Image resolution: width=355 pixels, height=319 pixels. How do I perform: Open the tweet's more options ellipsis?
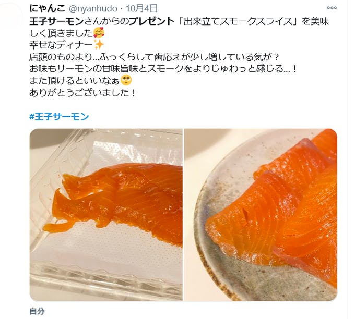(x=332, y=8)
